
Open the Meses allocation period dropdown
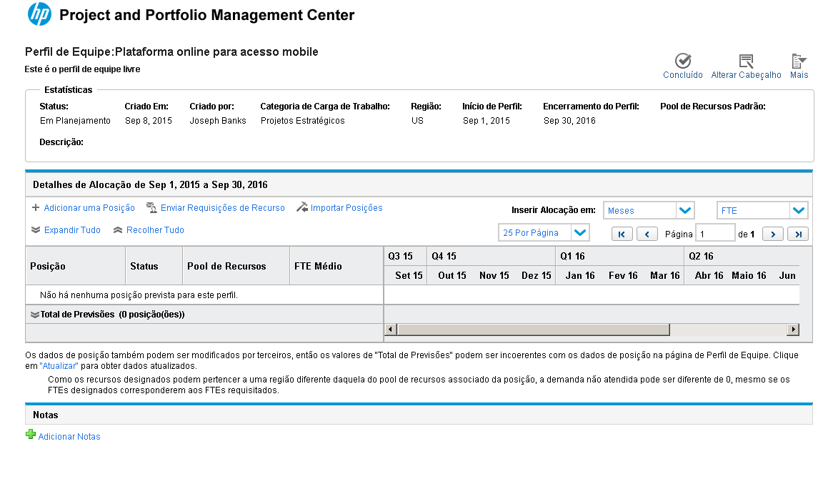pyautogui.click(x=684, y=210)
